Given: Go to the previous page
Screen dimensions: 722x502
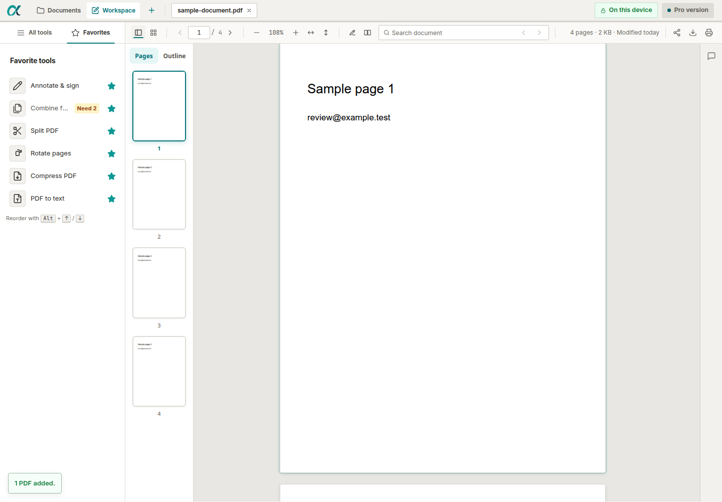Looking at the screenshot, I should tap(180, 33).
